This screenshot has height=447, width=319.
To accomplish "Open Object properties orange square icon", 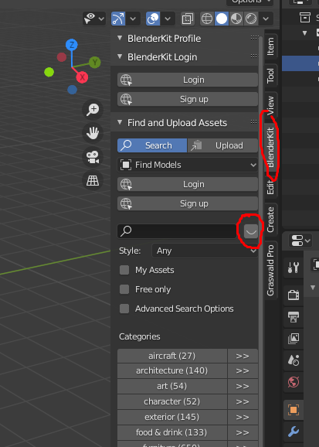I will [x=293, y=410].
